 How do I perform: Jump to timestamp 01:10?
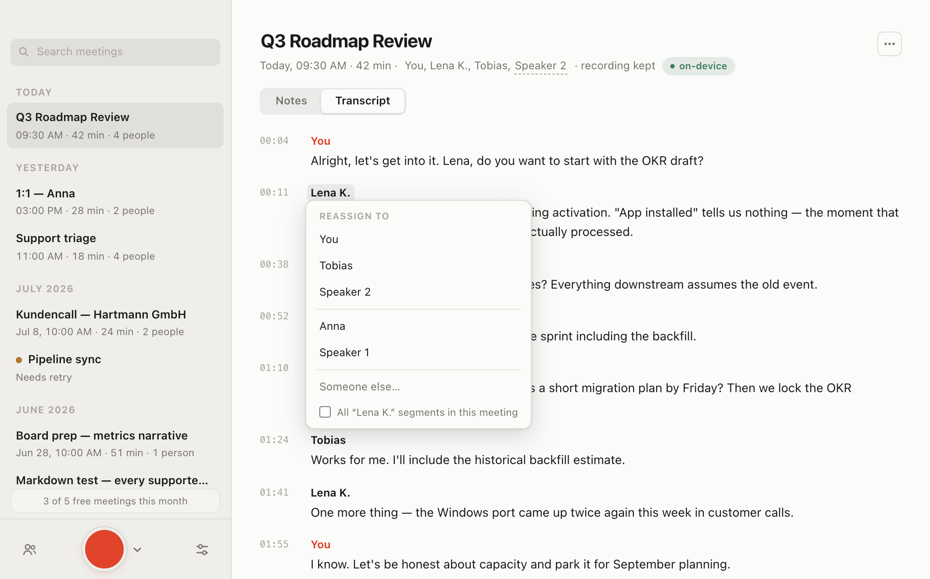pos(274,368)
